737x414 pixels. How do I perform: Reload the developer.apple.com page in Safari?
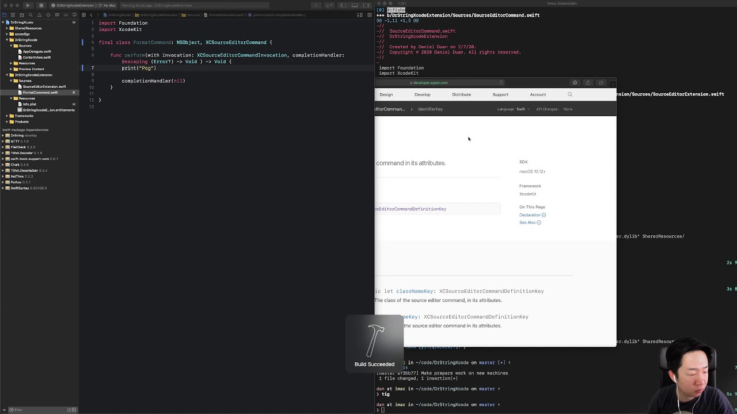pyautogui.click(x=501, y=83)
